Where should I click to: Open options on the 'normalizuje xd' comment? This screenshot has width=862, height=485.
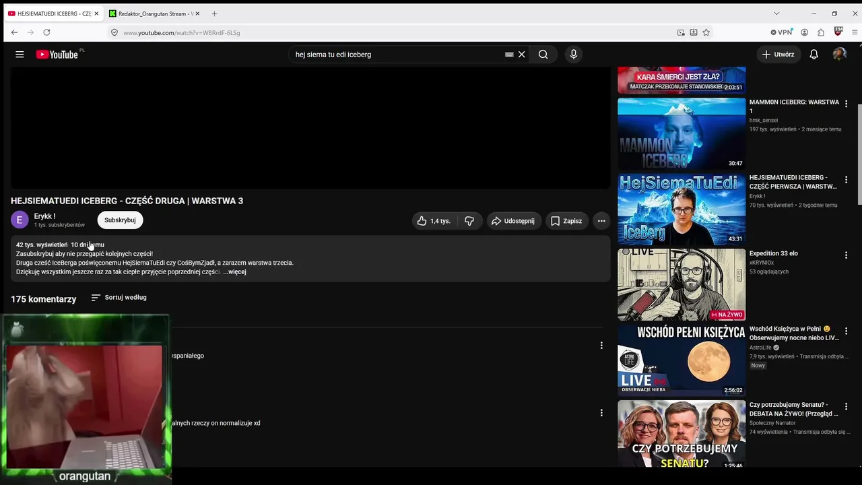(601, 413)
